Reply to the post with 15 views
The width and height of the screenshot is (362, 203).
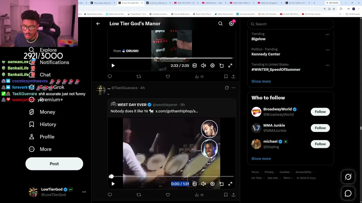[110, 76]
